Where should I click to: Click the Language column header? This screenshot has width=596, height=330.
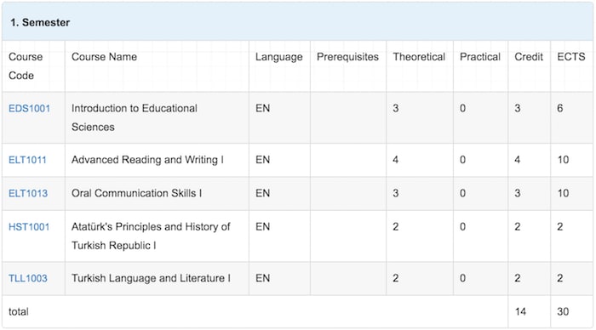[279, 57]
